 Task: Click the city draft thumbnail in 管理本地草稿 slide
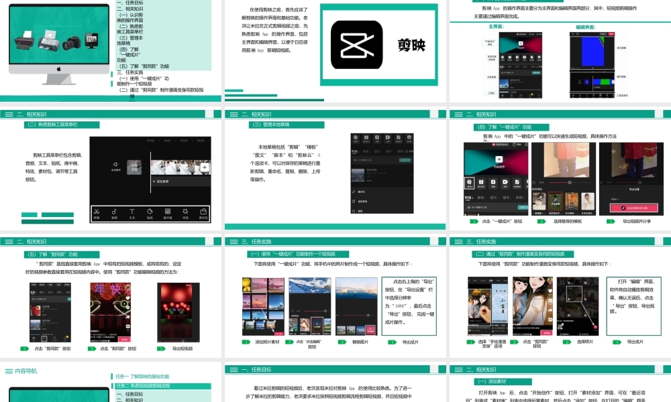358,175
